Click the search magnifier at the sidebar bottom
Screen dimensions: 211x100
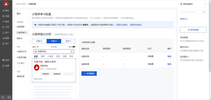point(3,97)
